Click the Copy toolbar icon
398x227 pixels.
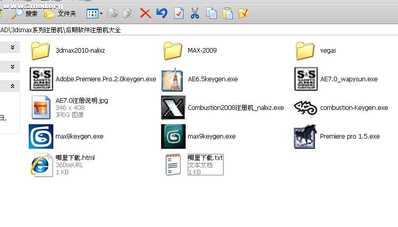(211, 13)
